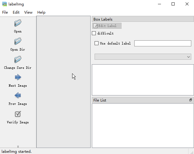Screen dimensions: 194x154
Task: Expand toolbar overflow chevron at bottom
Action: (x=18, y=146)
